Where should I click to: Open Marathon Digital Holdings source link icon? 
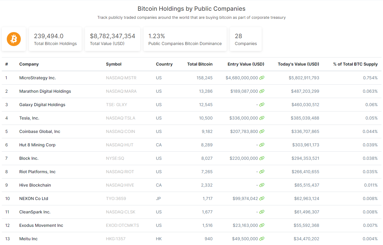point(262,91)
